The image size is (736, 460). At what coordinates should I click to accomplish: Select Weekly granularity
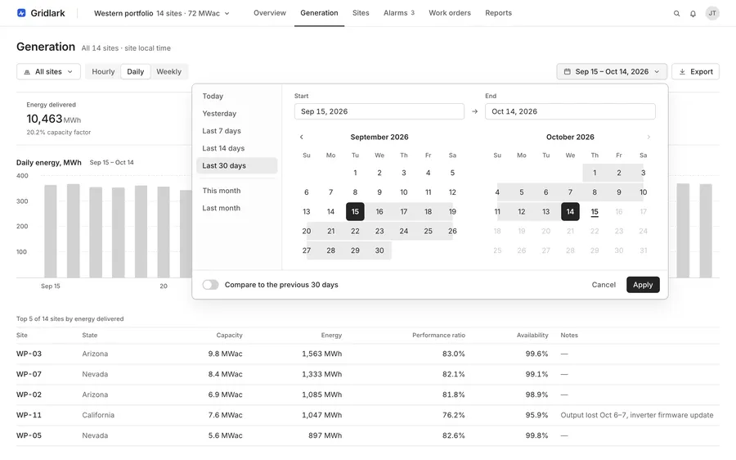pos(168,71)
